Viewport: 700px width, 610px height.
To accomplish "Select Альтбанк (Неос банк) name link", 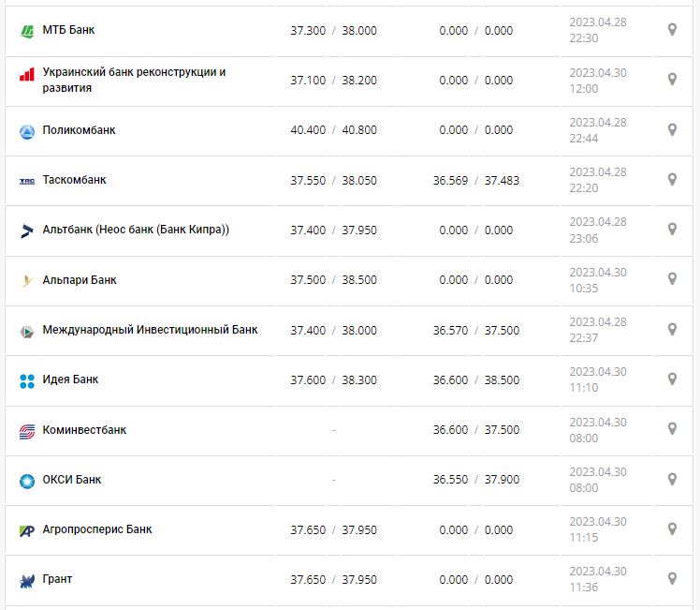I will [136, 230].
